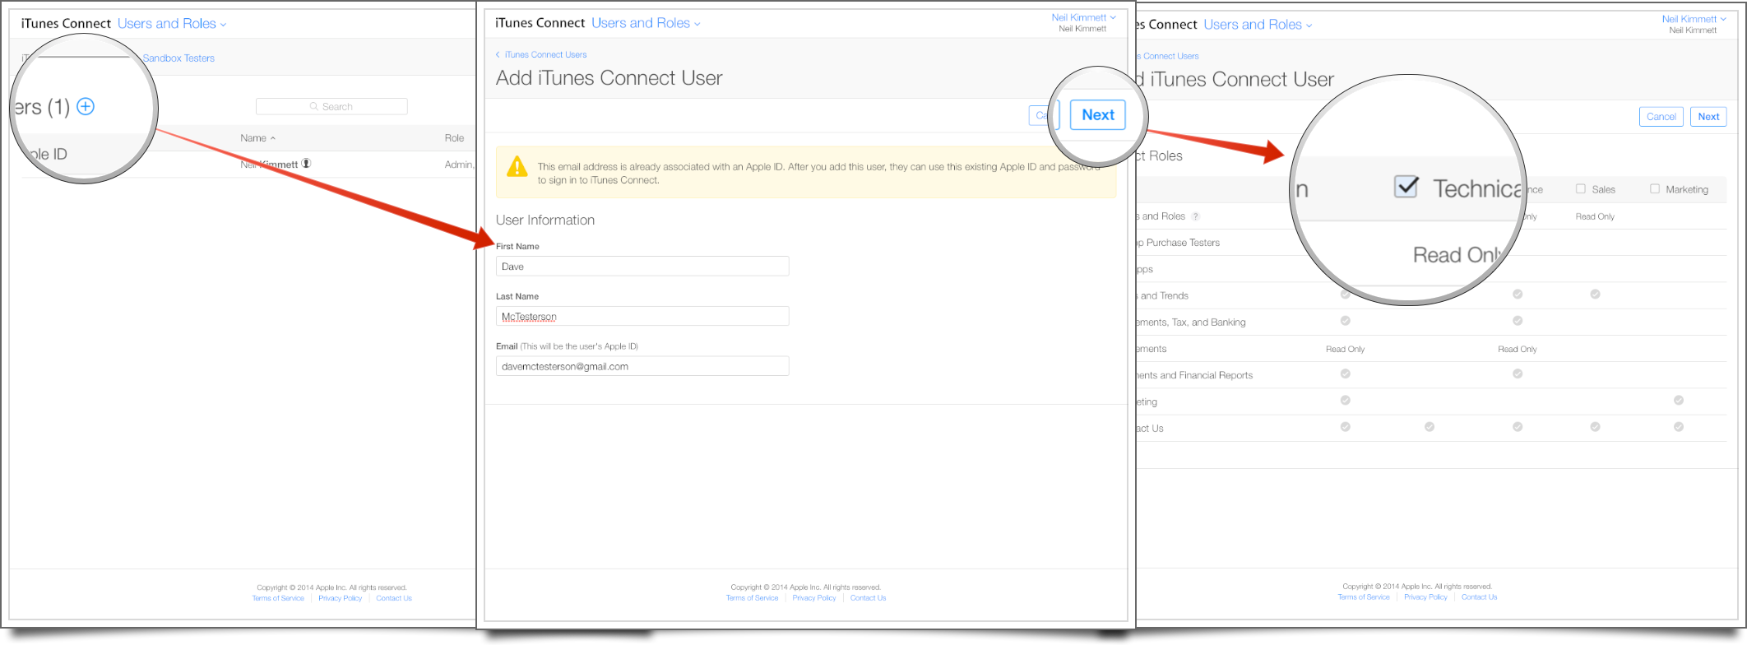Viewport: 1747px width, 645px height.
Task: Go back via iTunes Connect Users link, middle panel
Action: coord(541,55)
